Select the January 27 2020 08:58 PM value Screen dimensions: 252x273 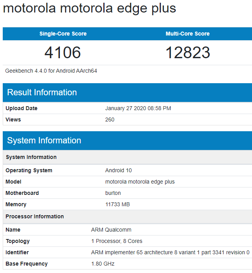pos(138,108)
